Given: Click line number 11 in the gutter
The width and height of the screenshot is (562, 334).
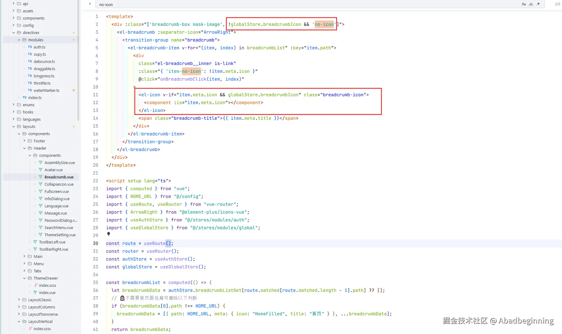Looking at the screenshot, I should (x=95, y=95).
